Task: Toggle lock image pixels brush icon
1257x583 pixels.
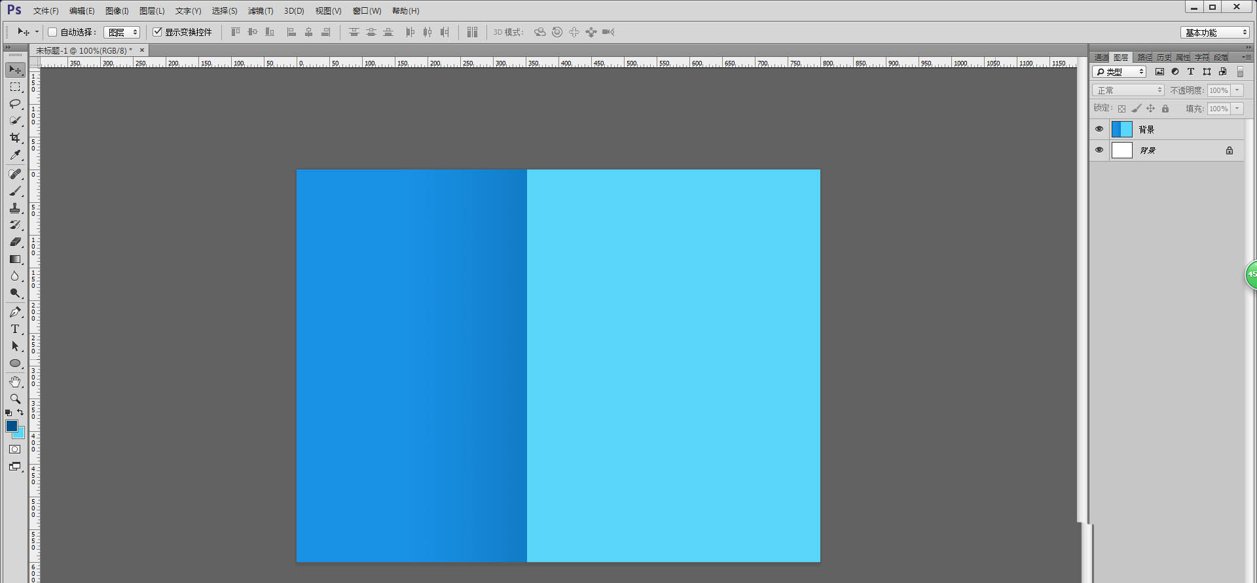Action: (1136, 109)
